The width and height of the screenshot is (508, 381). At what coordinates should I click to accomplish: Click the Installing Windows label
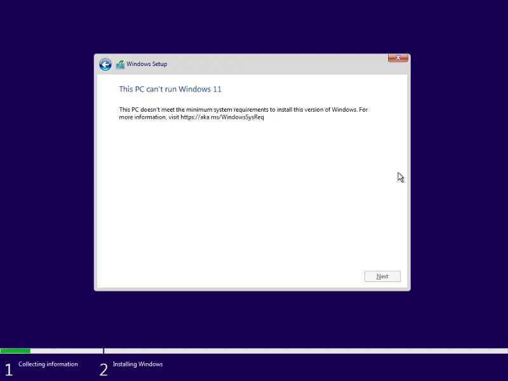pyautogui.click(x=138, y=364)
